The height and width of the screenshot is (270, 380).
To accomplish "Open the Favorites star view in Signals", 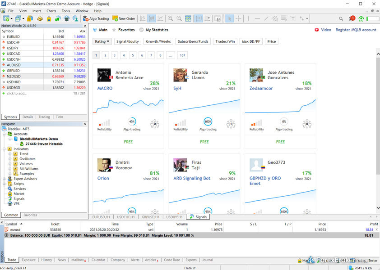I will (123, 30).
